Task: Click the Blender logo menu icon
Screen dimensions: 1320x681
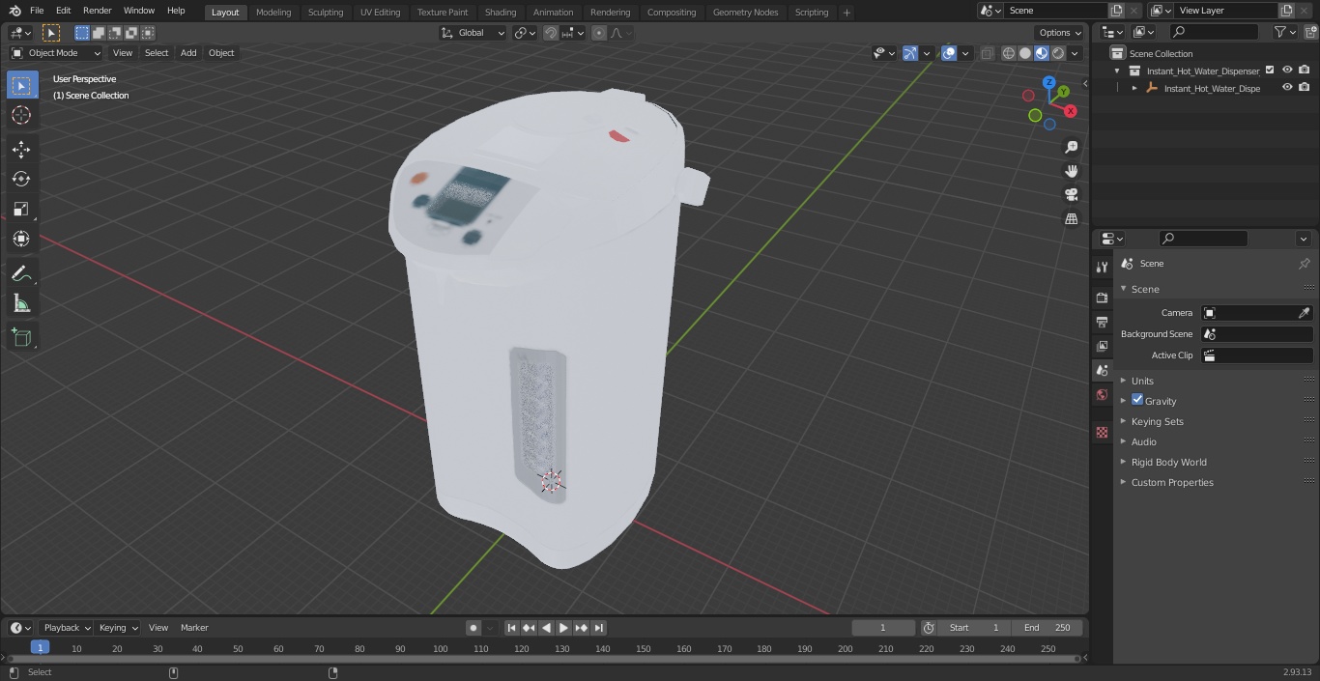Action: coord(14,11)
